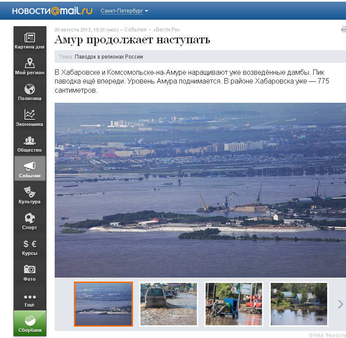Go to the Спорт soccer ball icon
Image resolution: width=346 pixels, height=338 pixels.
pyautogui.click(x=30, y=218)
